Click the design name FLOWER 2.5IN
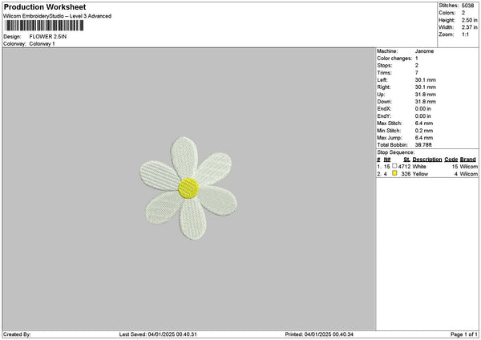The height and width of the screenshot is (340, 481). [x=47, y=37]
